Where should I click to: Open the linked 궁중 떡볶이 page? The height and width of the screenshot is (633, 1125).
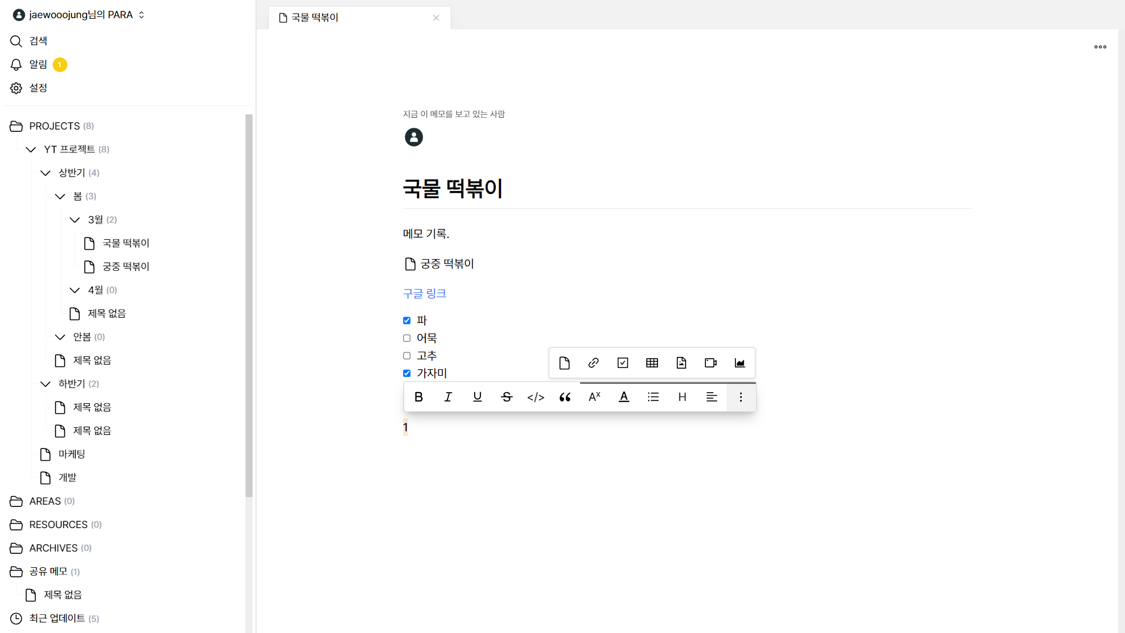point(446,264)
